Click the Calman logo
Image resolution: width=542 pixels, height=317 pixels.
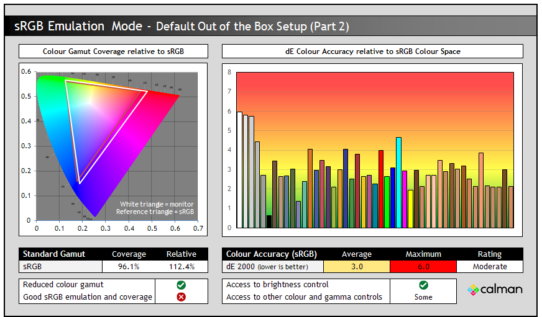click(x=495, y=290)
